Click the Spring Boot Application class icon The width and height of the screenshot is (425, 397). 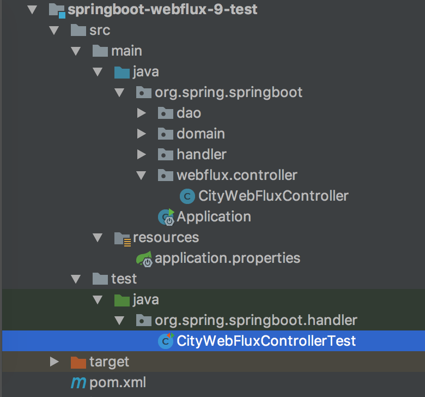(x=166, y=216)
